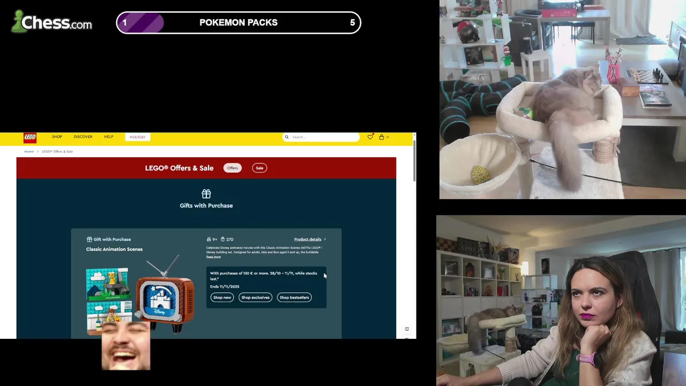The width and height of the screenshot is (686, 386).
Task: Click the 'Gifts with Purchase' heading
Action: pyautogui.click(x=206, y=205)
